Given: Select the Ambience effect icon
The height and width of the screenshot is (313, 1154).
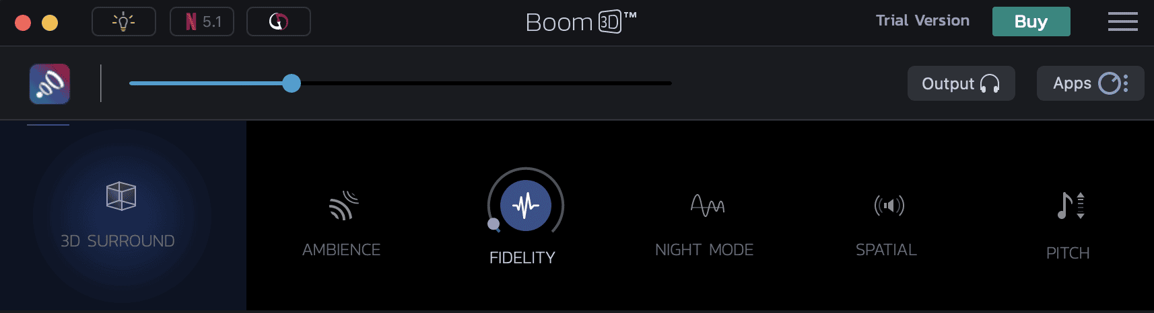Looking at the screenshot, I should pos(343,206).
